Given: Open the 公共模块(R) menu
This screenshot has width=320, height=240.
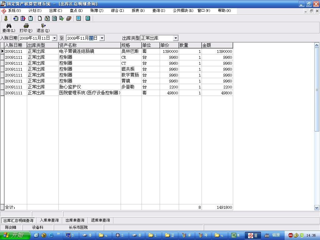Looking at the screenshot, I should pyautogui.click(x=183, y=11).
